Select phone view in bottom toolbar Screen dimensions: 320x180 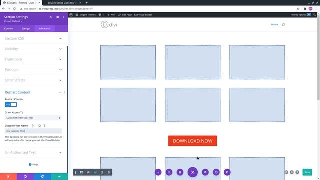pos(109,172)
